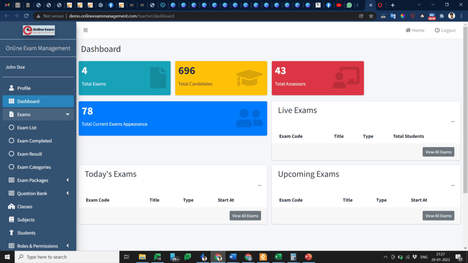The image size is (468, 263).
Task: Click the Logout power icon
Action: [x=436, y=30]
